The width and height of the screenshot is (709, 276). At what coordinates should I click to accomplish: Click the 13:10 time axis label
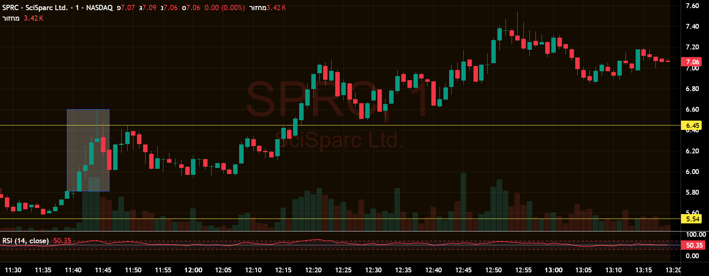(x=613, y=270)
